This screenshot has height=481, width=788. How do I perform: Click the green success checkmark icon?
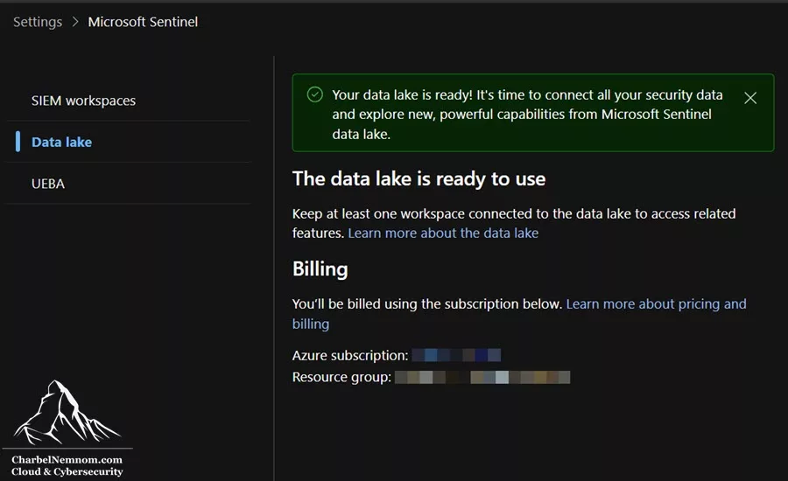pos(315,94)
